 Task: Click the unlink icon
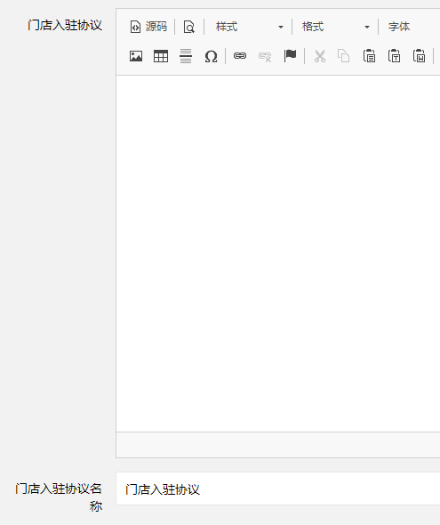265,56
